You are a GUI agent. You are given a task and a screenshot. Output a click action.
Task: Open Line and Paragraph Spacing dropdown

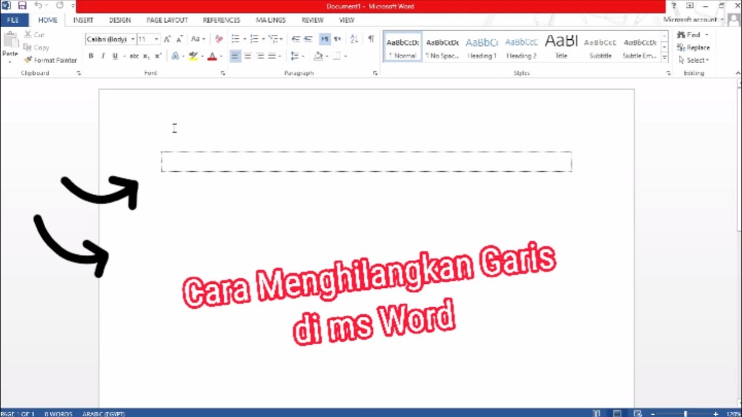(297, 56)
